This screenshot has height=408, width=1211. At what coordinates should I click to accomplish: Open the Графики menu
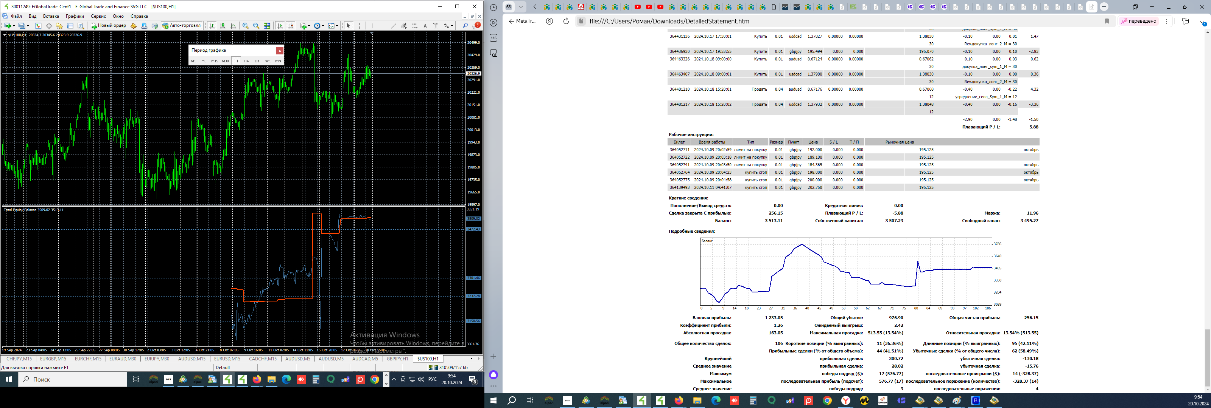pyautogui.click(x=75, y=16)
